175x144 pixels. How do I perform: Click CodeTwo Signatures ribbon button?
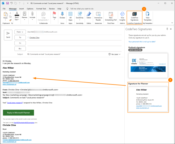tap(134, 16)
